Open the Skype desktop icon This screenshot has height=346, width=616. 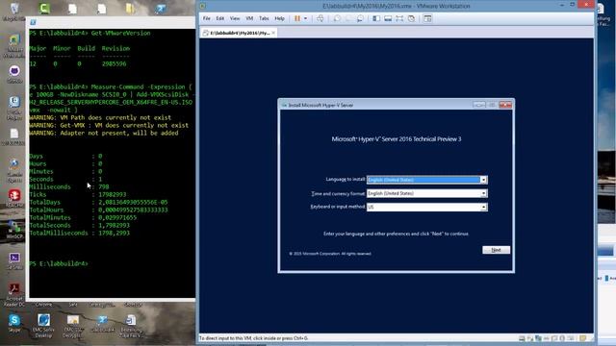point(14,324)
